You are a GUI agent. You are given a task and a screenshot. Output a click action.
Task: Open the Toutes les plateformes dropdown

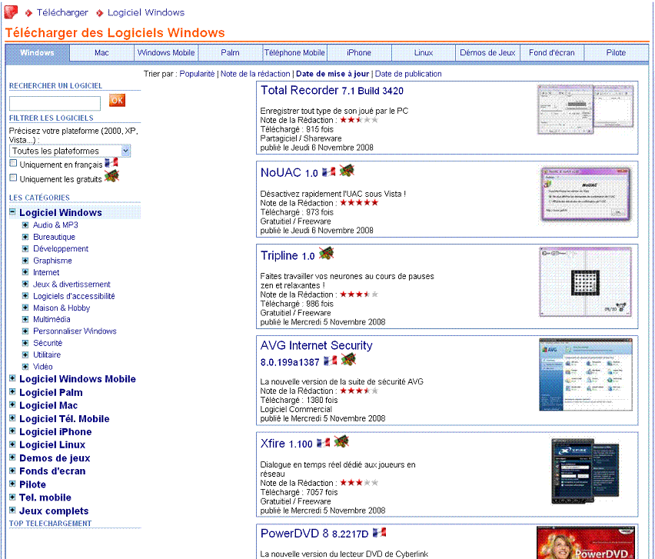point(70,151)
